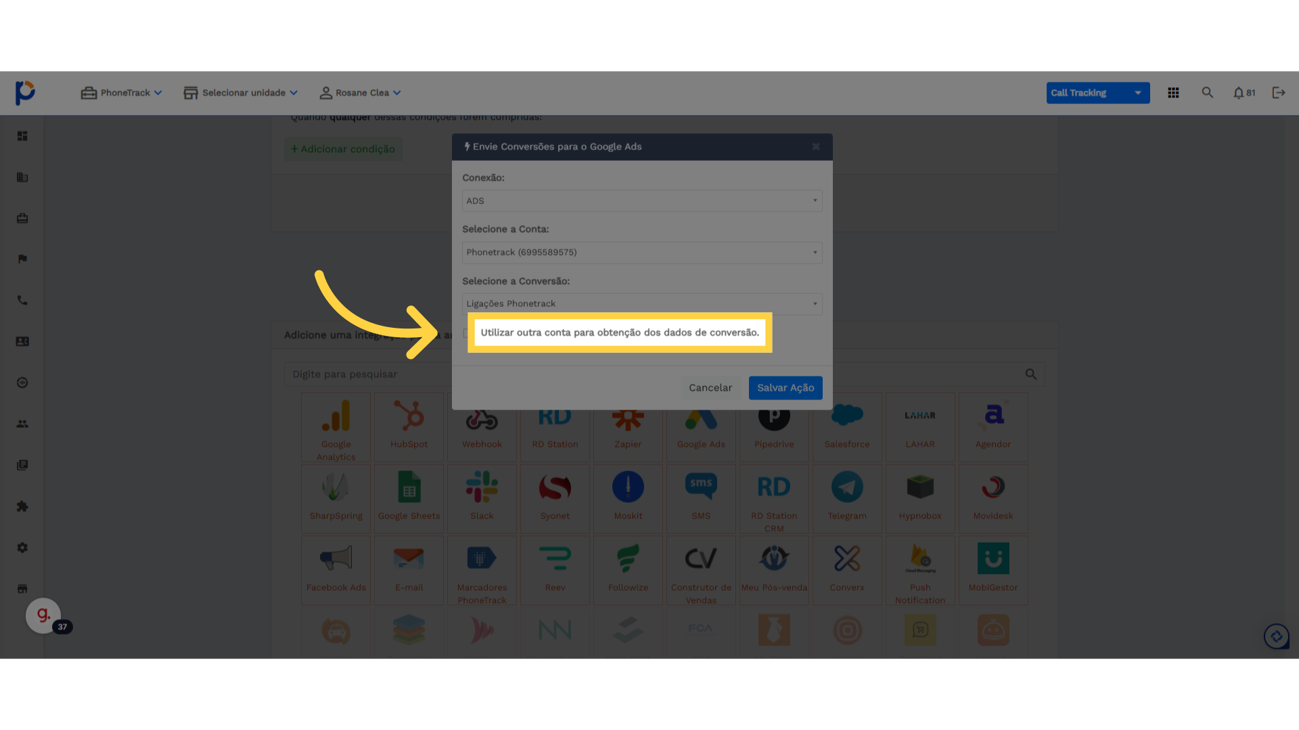
Task: Select the Reev integration
Action: 555,570
